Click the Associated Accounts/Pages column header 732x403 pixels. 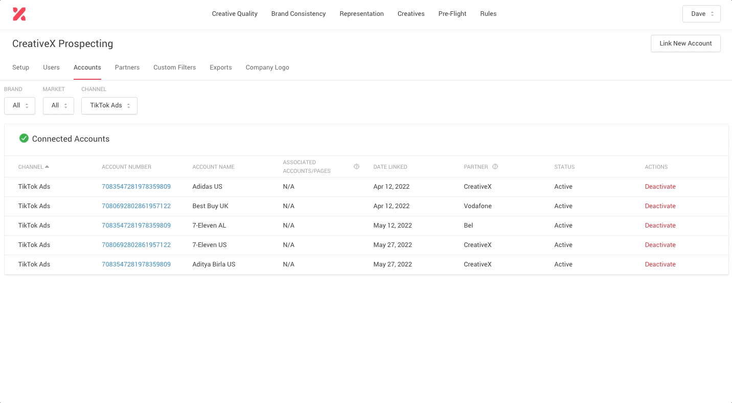pos(307,167)
